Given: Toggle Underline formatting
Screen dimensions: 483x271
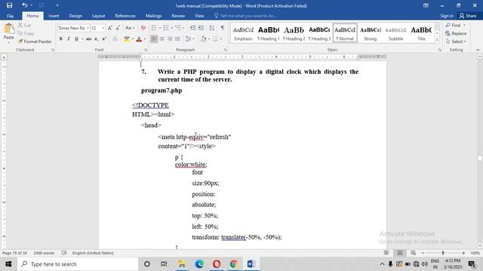Looking at the screenshot, I should click(x=76, y=39).
